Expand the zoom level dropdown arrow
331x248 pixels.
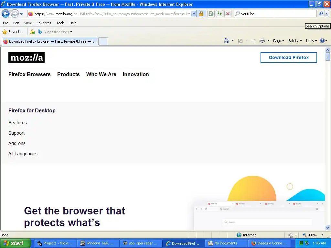pyautogui.click(x=322, y=235)
